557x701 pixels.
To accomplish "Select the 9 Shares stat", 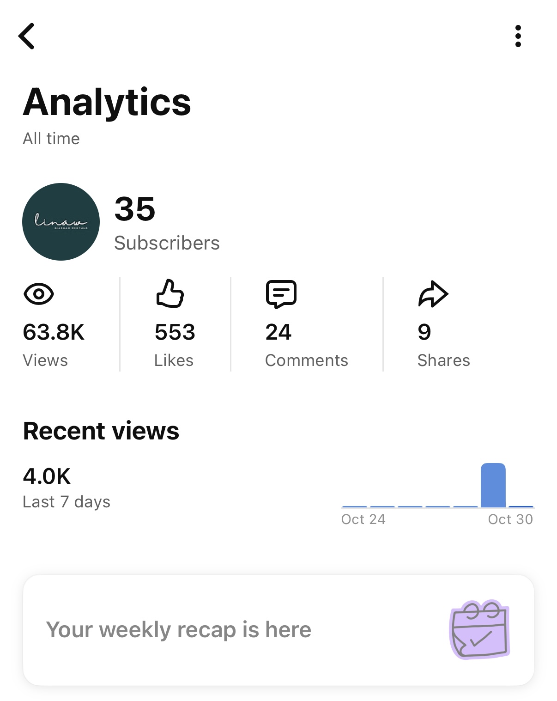I will [424, 332].
